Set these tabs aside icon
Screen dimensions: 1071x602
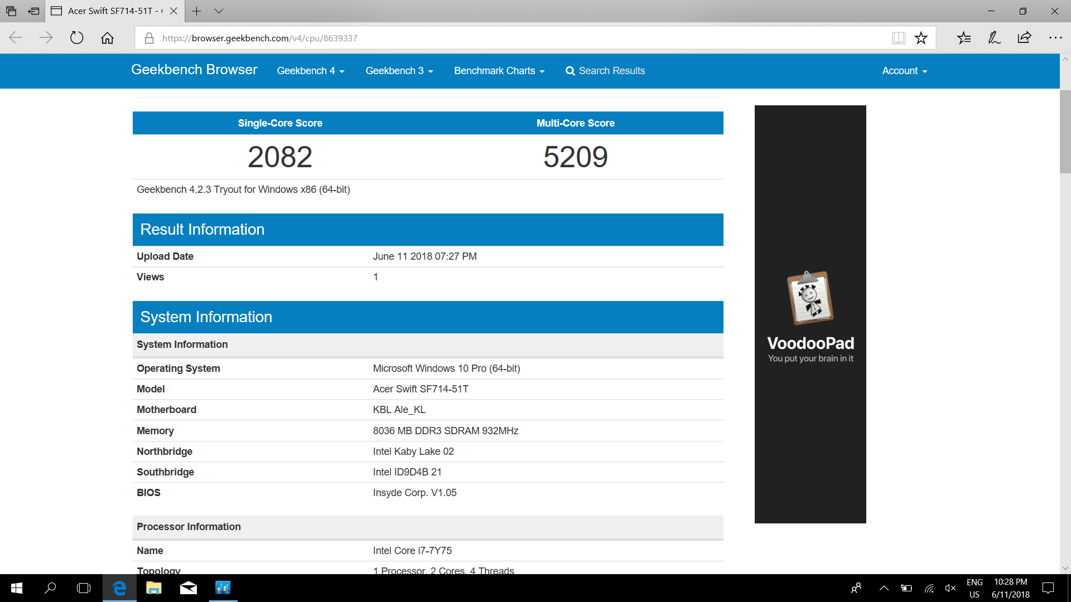(x=33, y=11)
